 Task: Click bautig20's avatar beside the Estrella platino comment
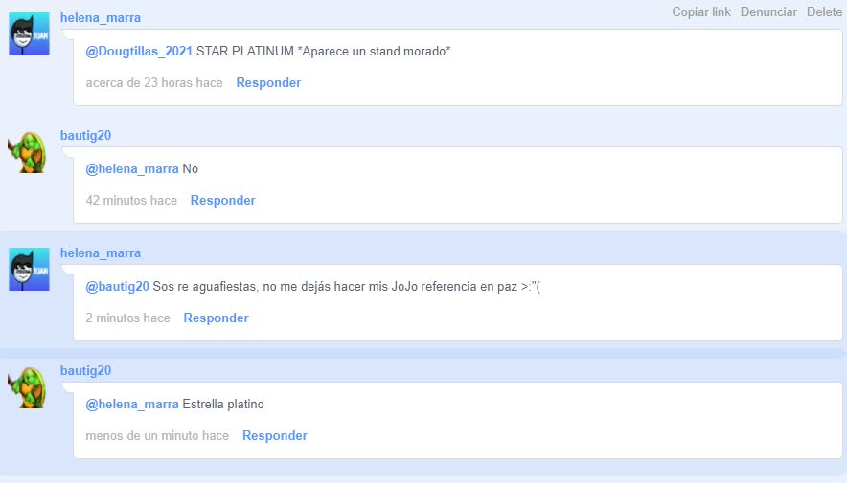28,387
